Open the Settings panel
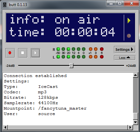 (124, 50)
